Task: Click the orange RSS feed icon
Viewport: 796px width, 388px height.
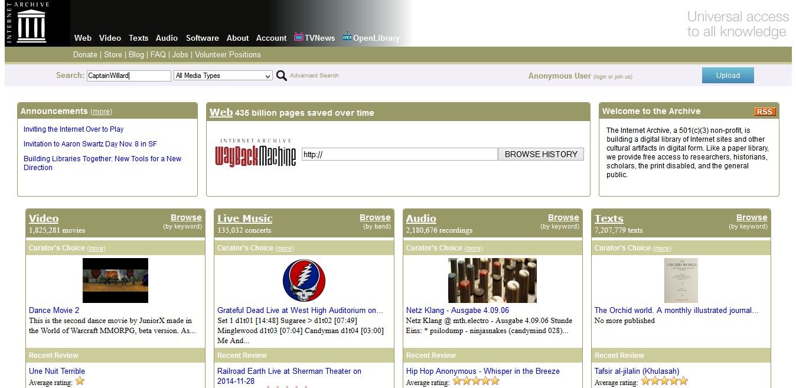Action: pyautogui.click(x=765, y=112)
